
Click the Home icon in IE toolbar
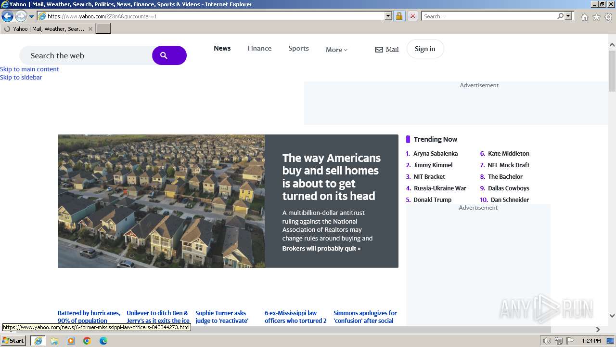click(584, 17)
